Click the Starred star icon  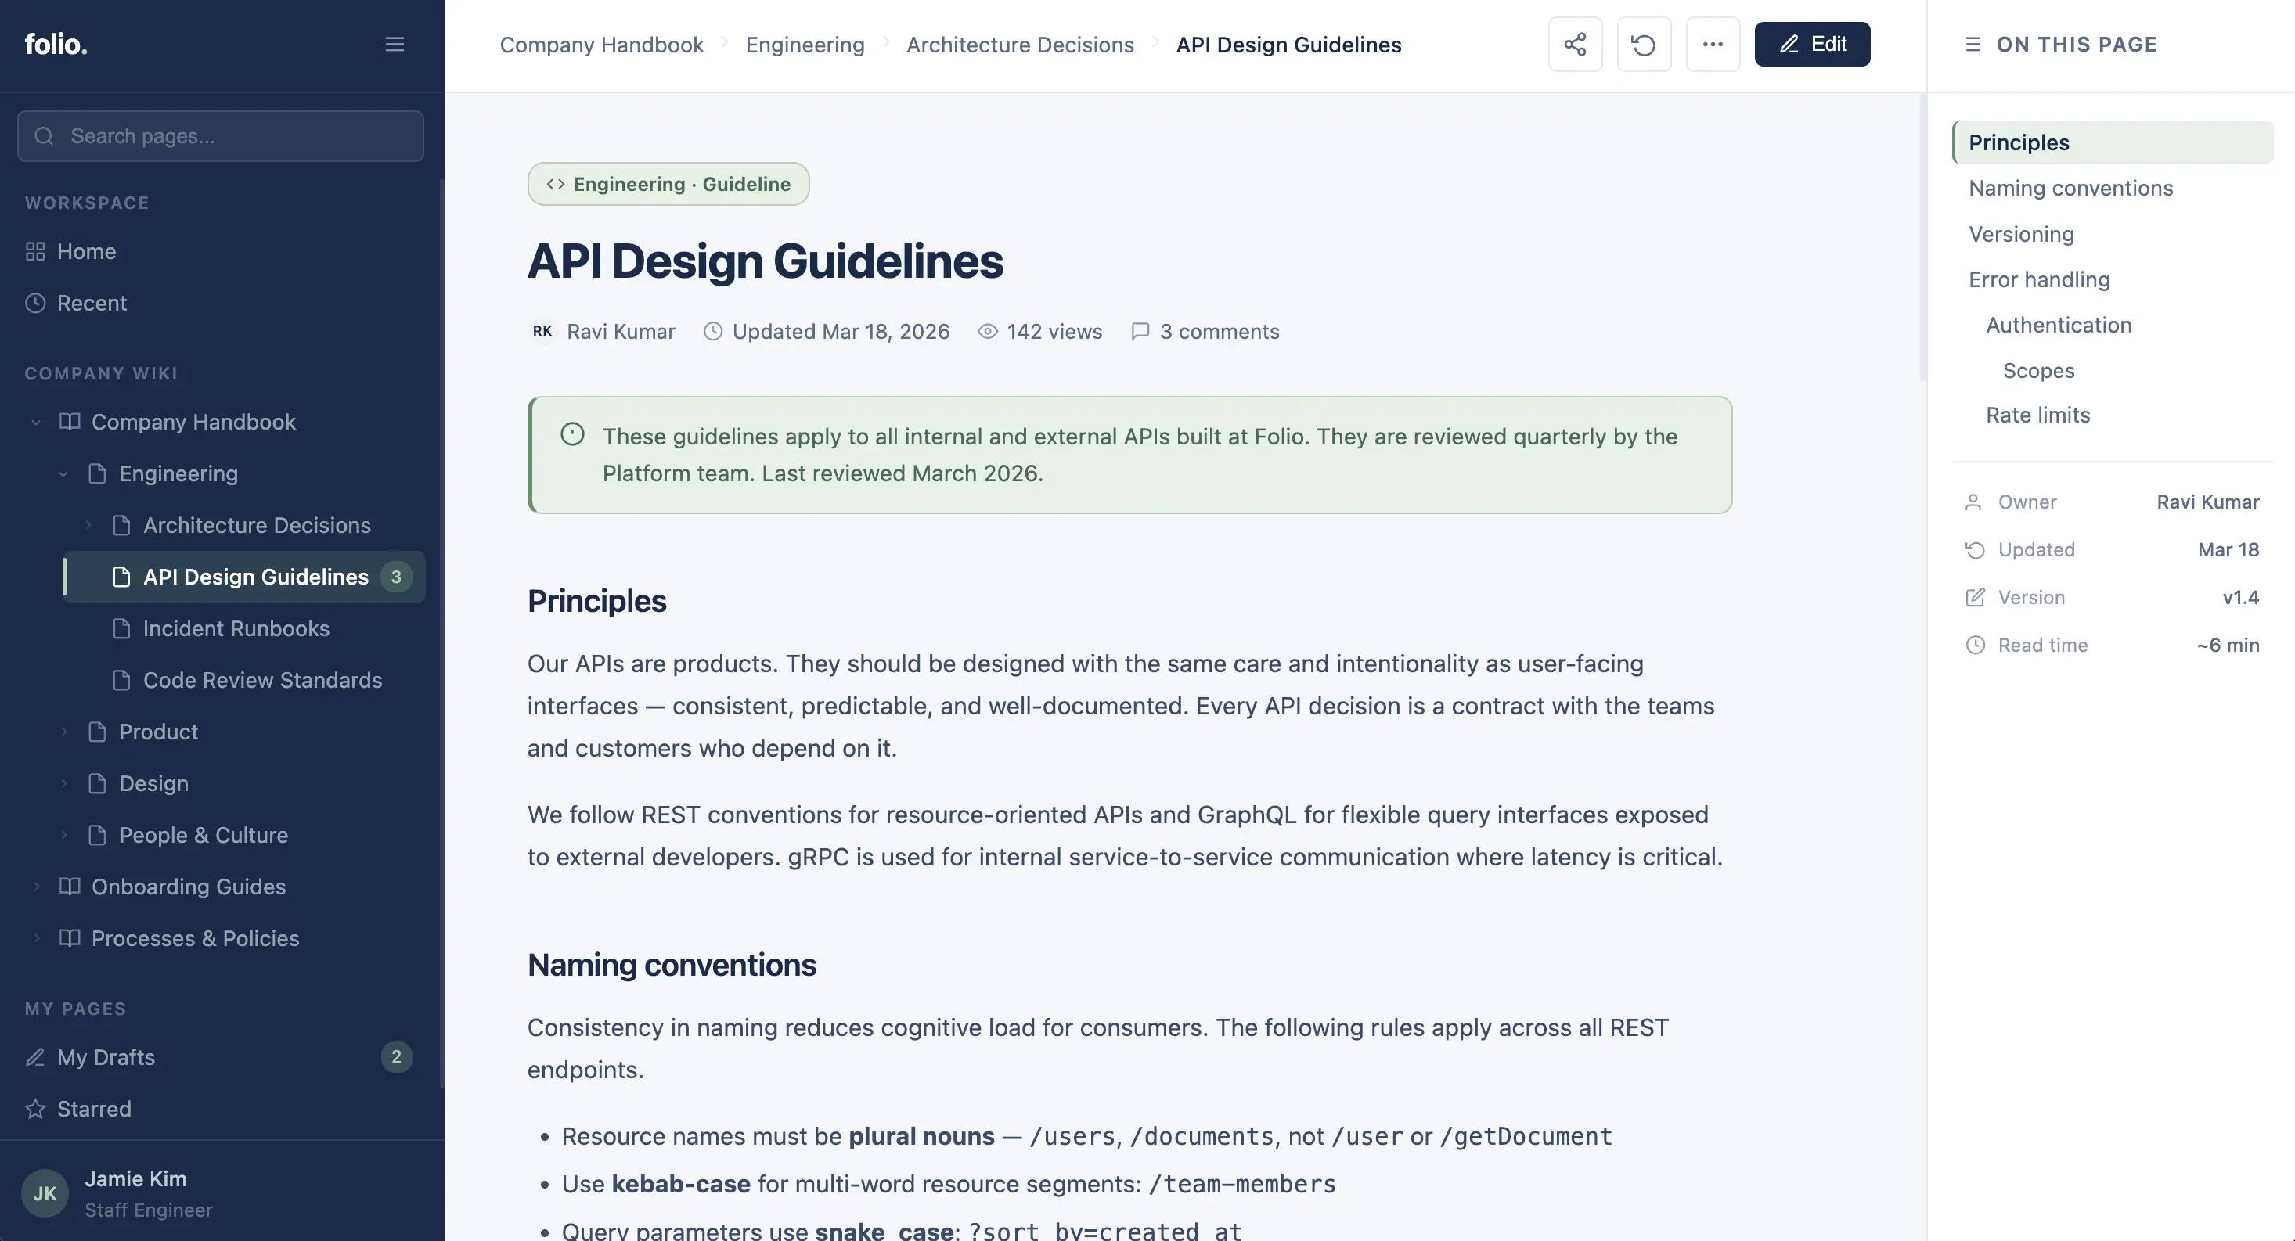click(36, 1109)
